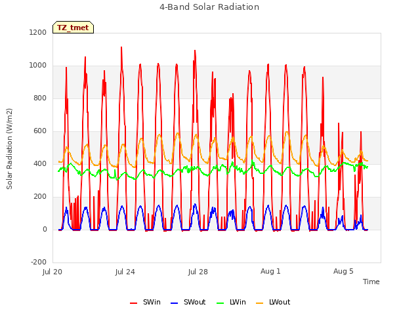Image resolution: width=420 pixels, height=315 pixels.
Task: Click the TZ_tmet annotation label
Action: [x=73, y=28]
